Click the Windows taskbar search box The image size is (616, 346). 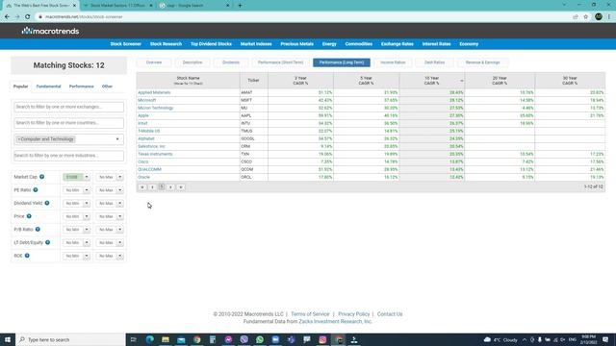(70, 339)
